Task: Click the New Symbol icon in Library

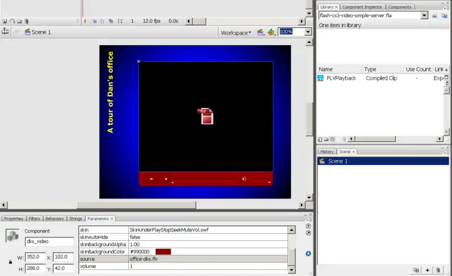Action: pos(320,139)
